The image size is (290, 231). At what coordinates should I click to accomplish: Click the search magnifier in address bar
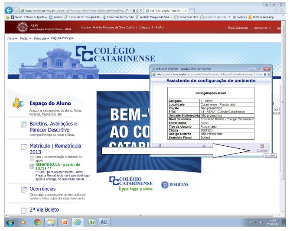pos(127,10)
